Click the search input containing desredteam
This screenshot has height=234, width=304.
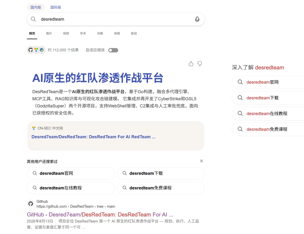(116, 19)
